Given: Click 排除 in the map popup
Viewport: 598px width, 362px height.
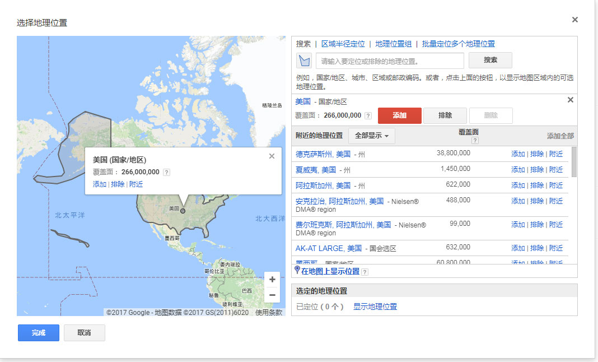Looking at the screenshot, I should (118, 184).
